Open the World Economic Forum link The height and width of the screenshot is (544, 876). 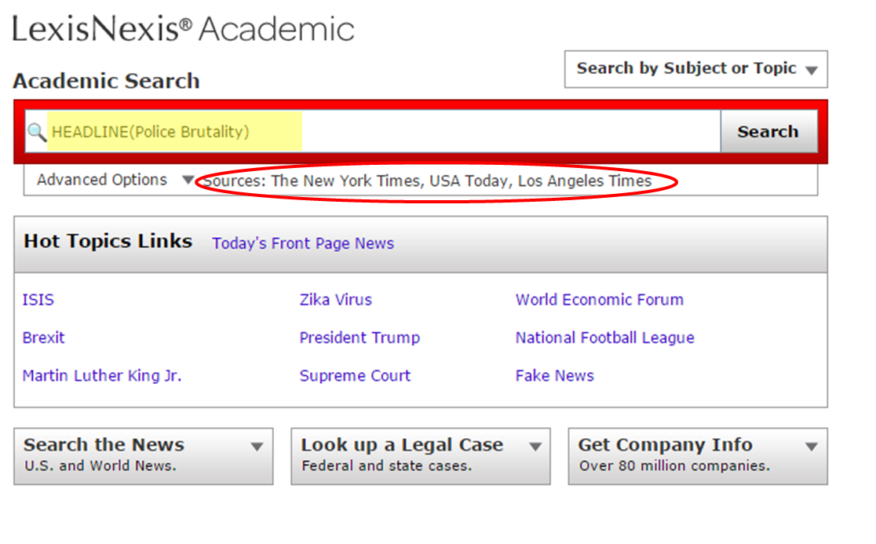coord(600,300)
